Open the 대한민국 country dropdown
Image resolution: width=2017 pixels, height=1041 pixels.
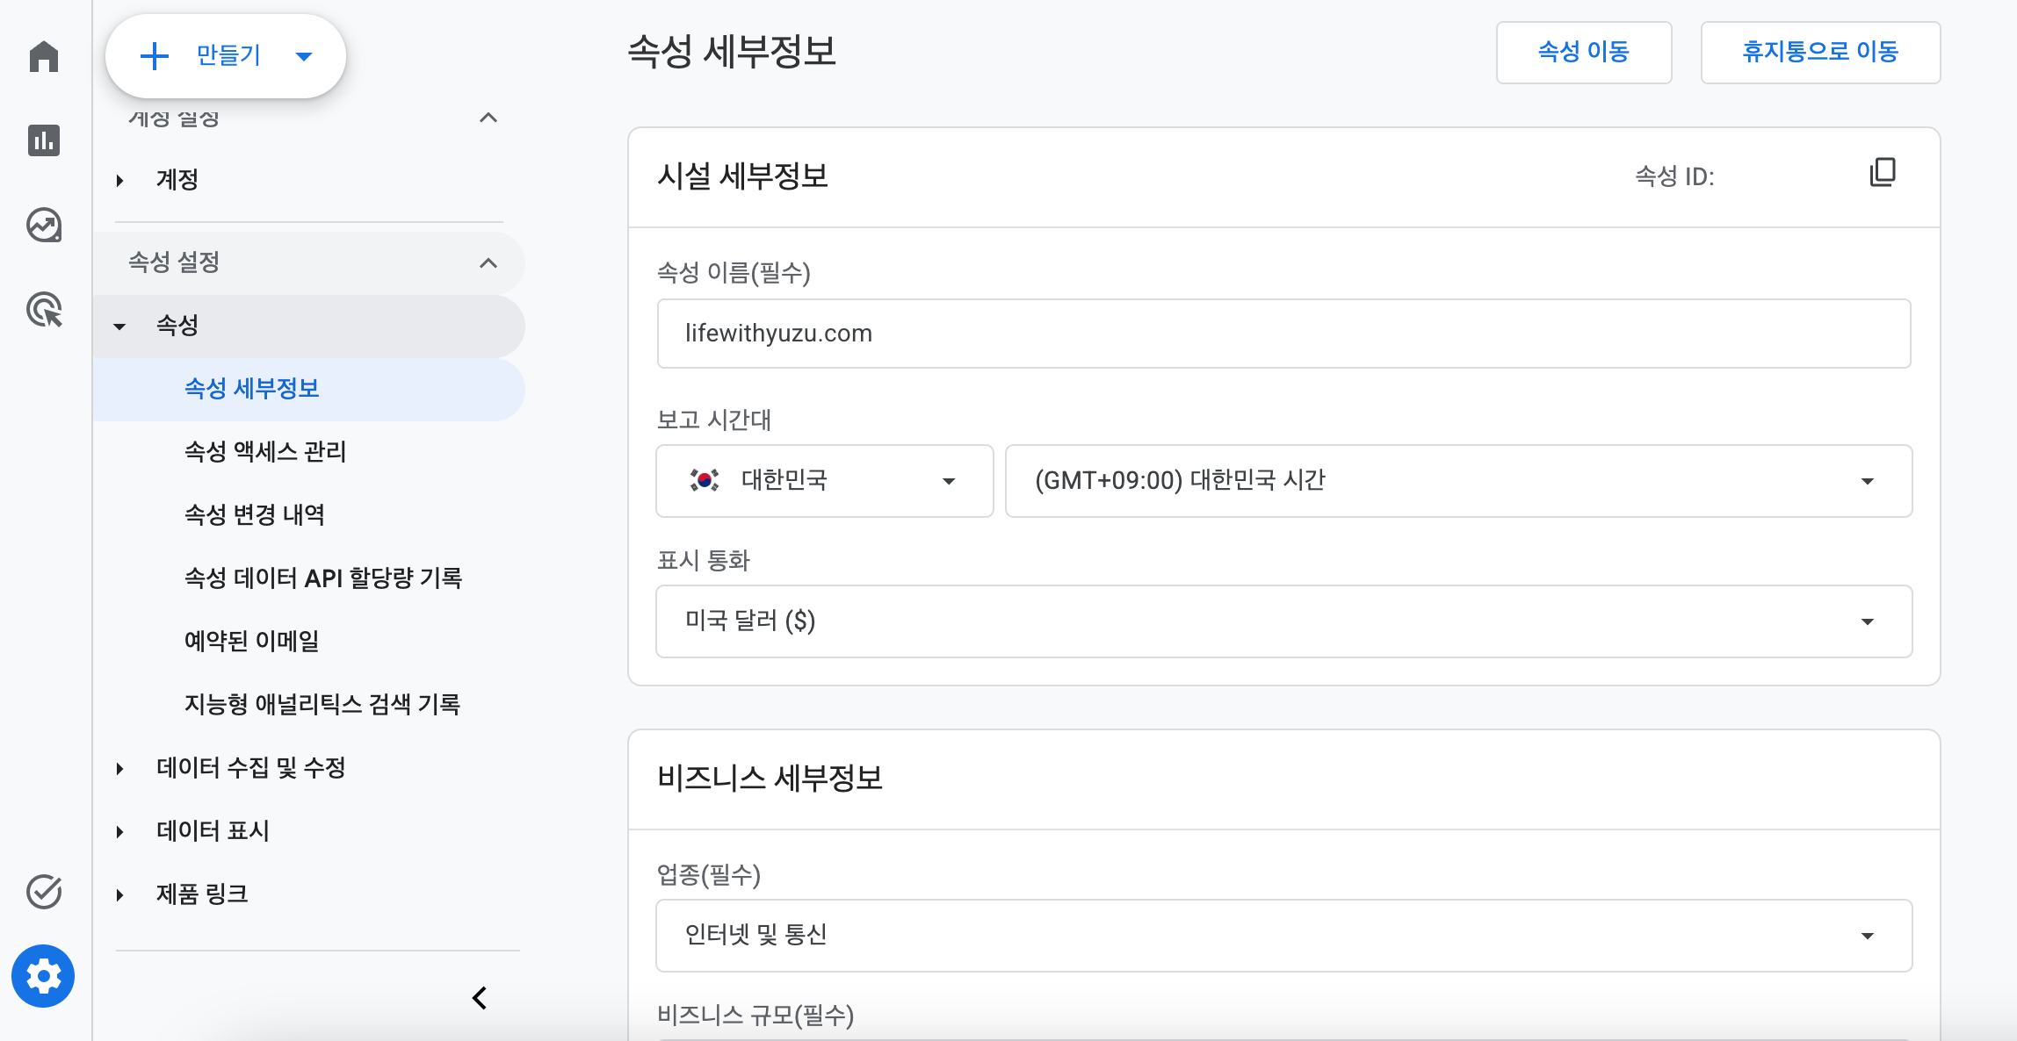pyautogui.click(x=824, y=481)
